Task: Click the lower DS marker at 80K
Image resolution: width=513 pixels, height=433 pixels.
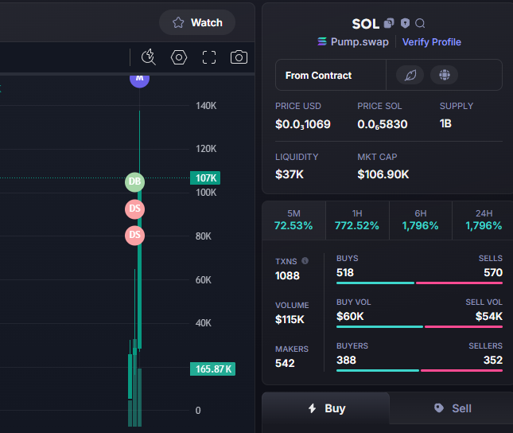Action: point(134,236)
